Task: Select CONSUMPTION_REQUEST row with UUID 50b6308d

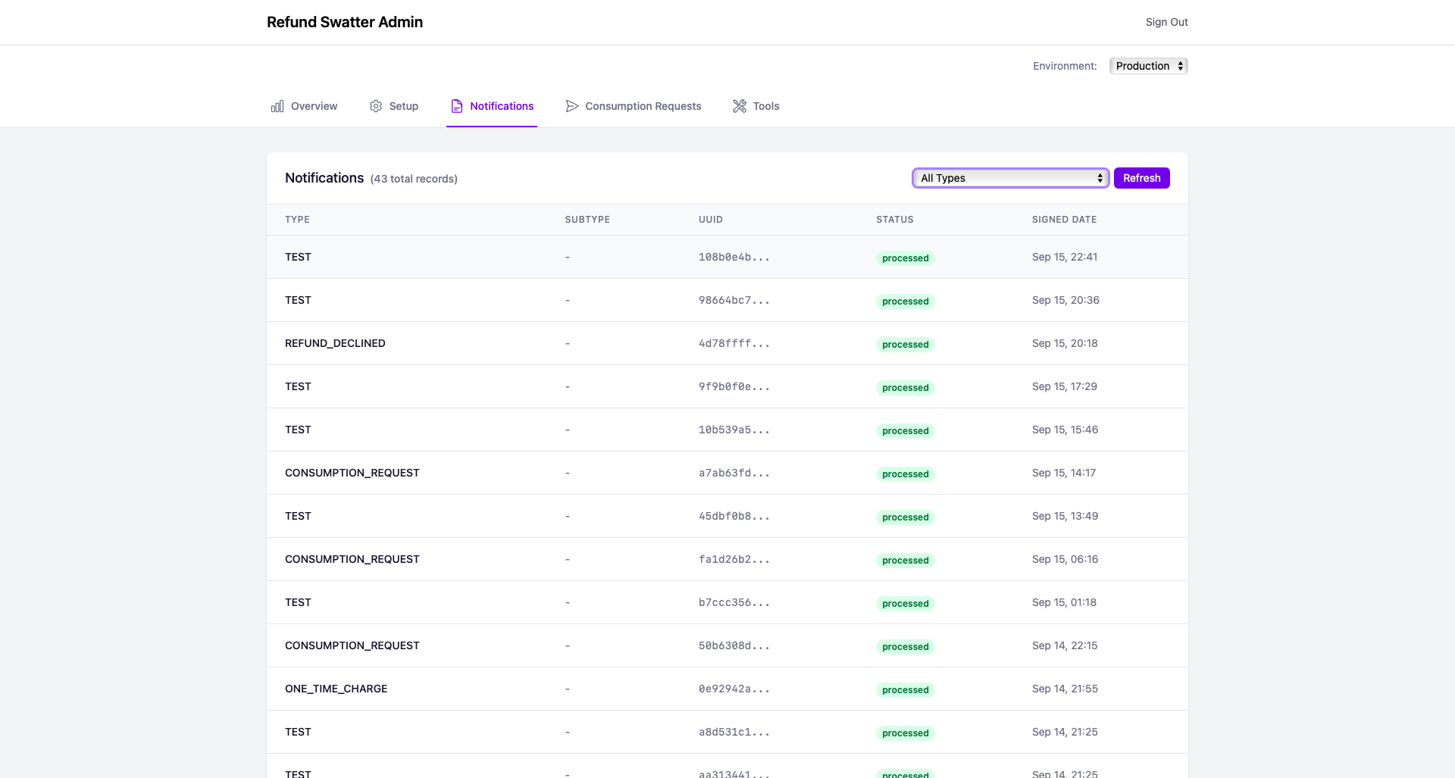Action: tap(727, 645)
